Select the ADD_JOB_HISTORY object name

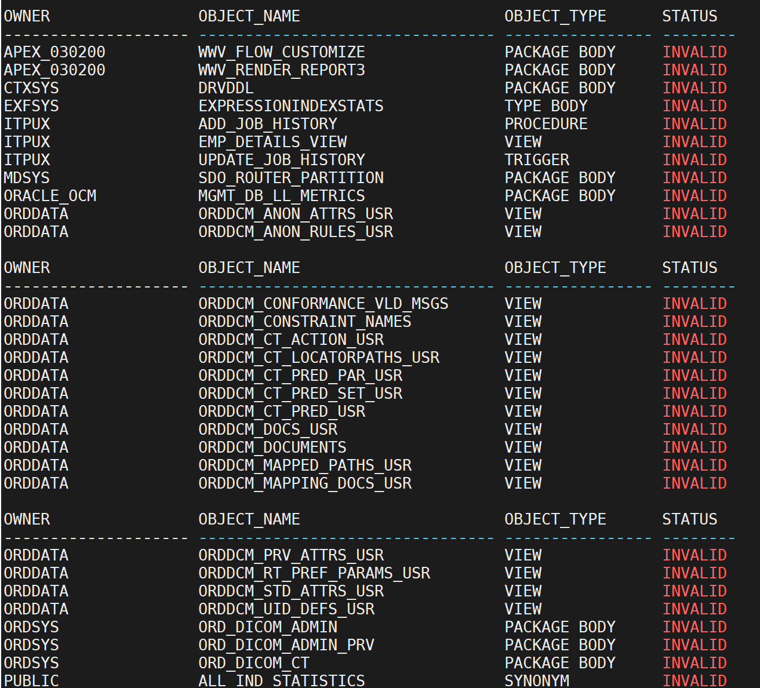[x=268, y=124]
